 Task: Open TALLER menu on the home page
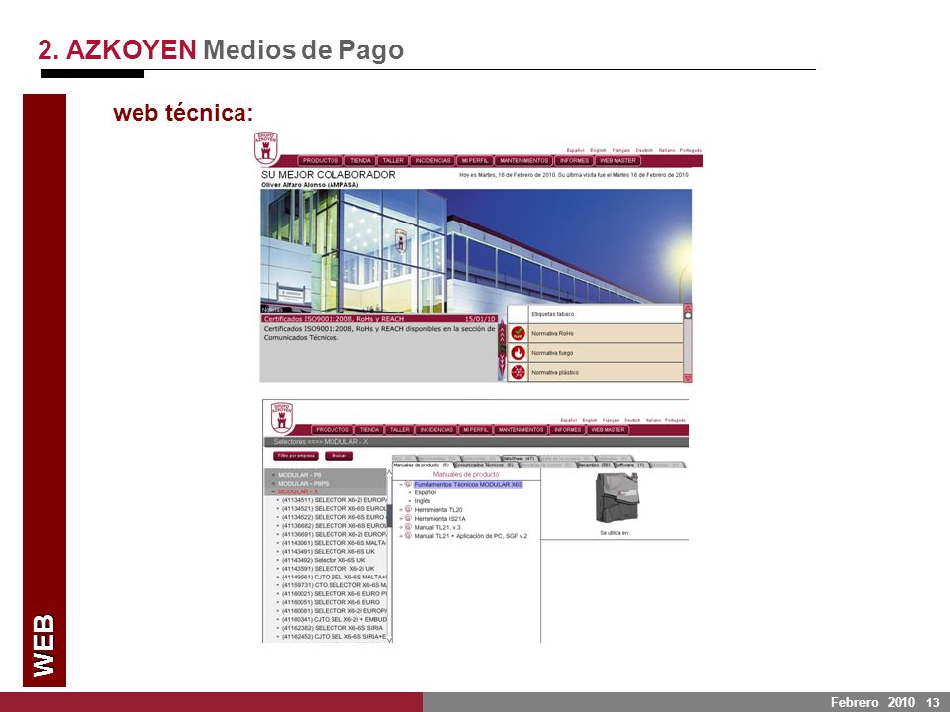[x=393, y=161]
